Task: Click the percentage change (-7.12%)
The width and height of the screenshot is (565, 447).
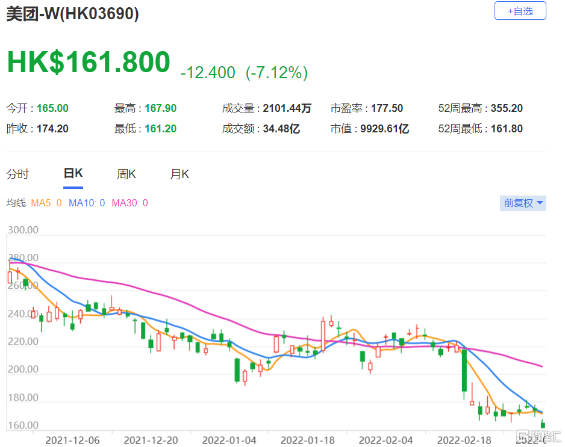Action: click(x=276, y=73)
